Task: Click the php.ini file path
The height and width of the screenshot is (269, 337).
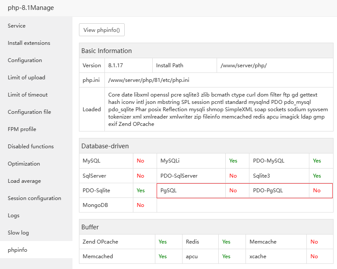Action: (149, 80)
